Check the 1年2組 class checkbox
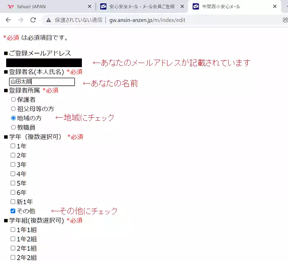This screenshot has width=288, height=261. tap(13, 239)
